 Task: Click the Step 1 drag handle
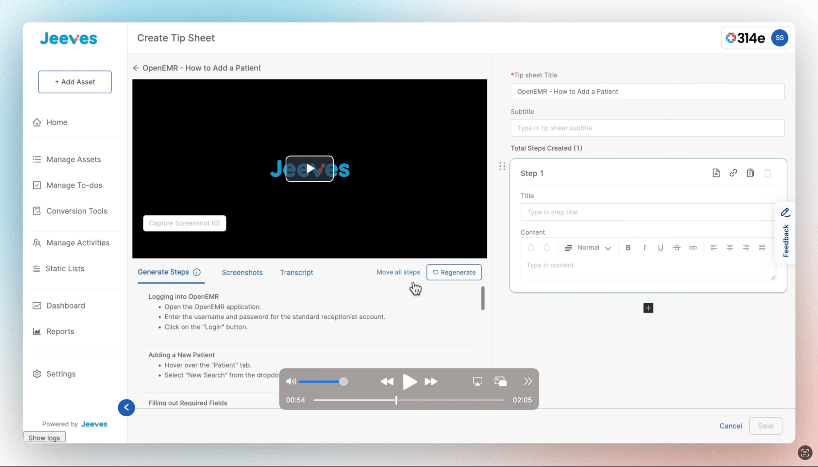tap(502, 166)
